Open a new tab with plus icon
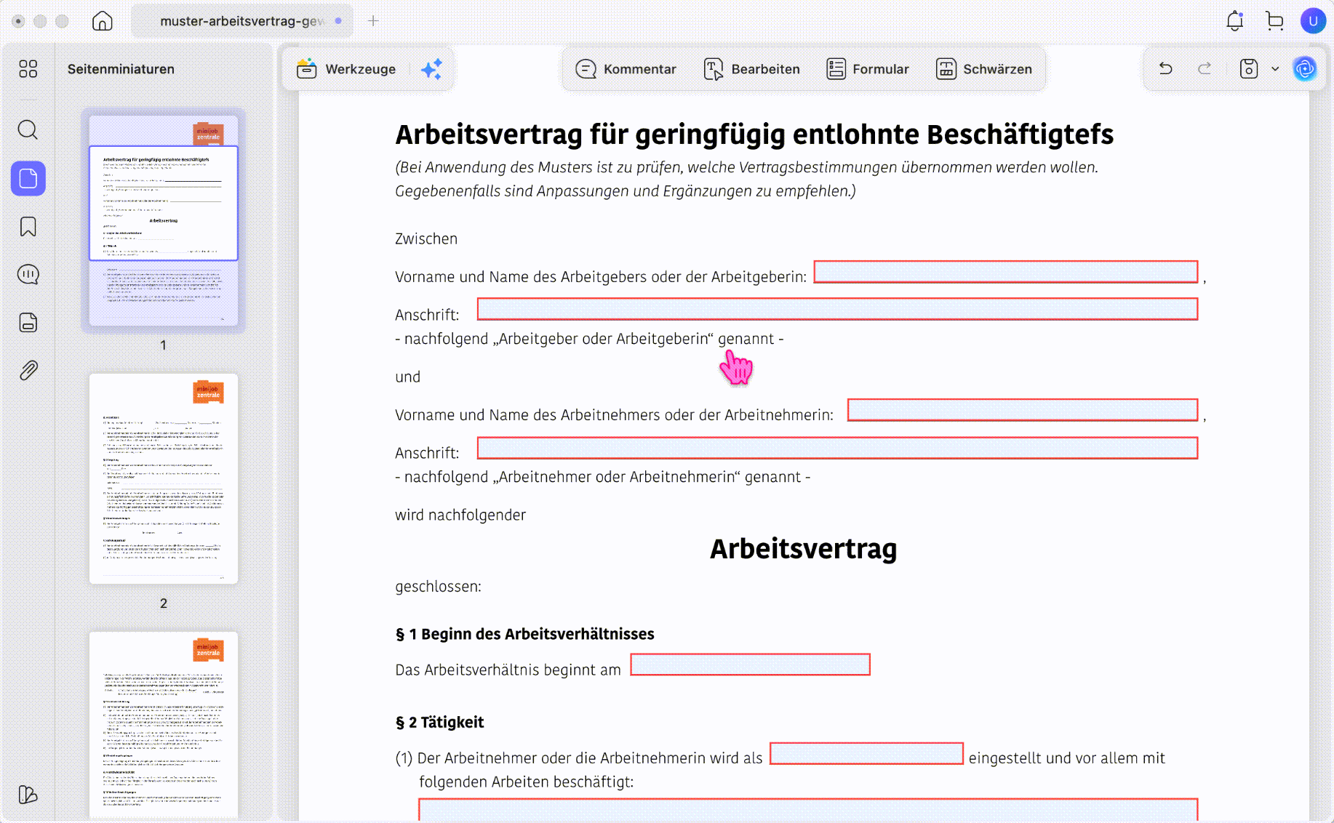This screenshot has height=823, width=1334. pos(373,21)
